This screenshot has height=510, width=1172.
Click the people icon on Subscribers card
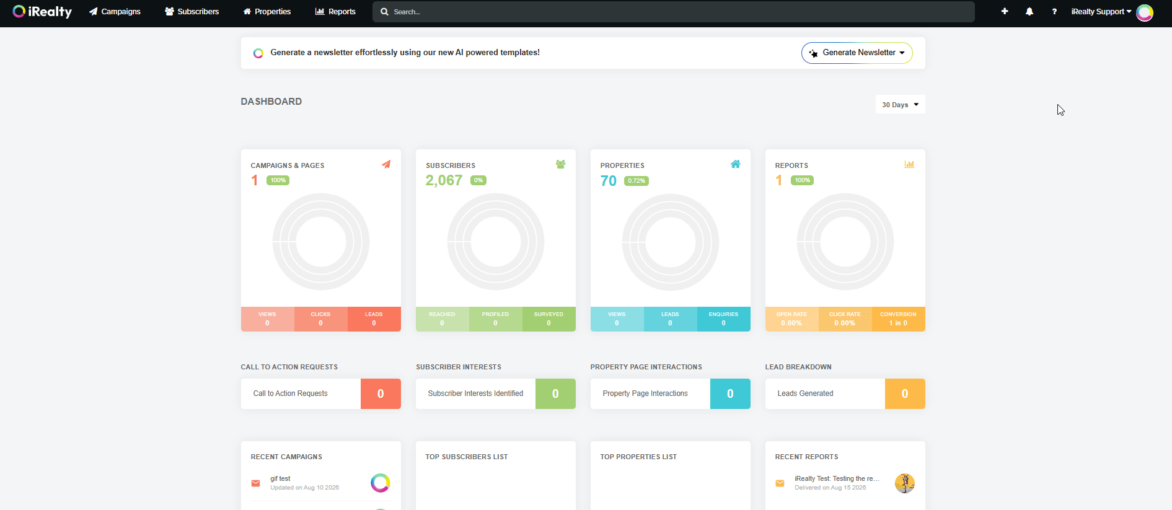(x=560, y=164)
